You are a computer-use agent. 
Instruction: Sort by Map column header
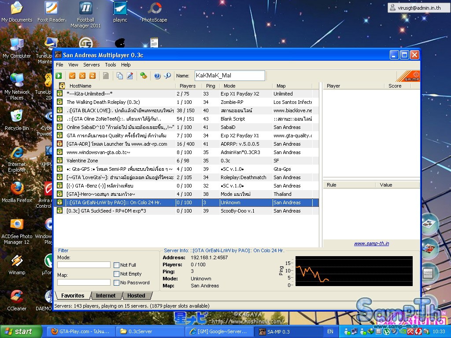pos(292,86)
